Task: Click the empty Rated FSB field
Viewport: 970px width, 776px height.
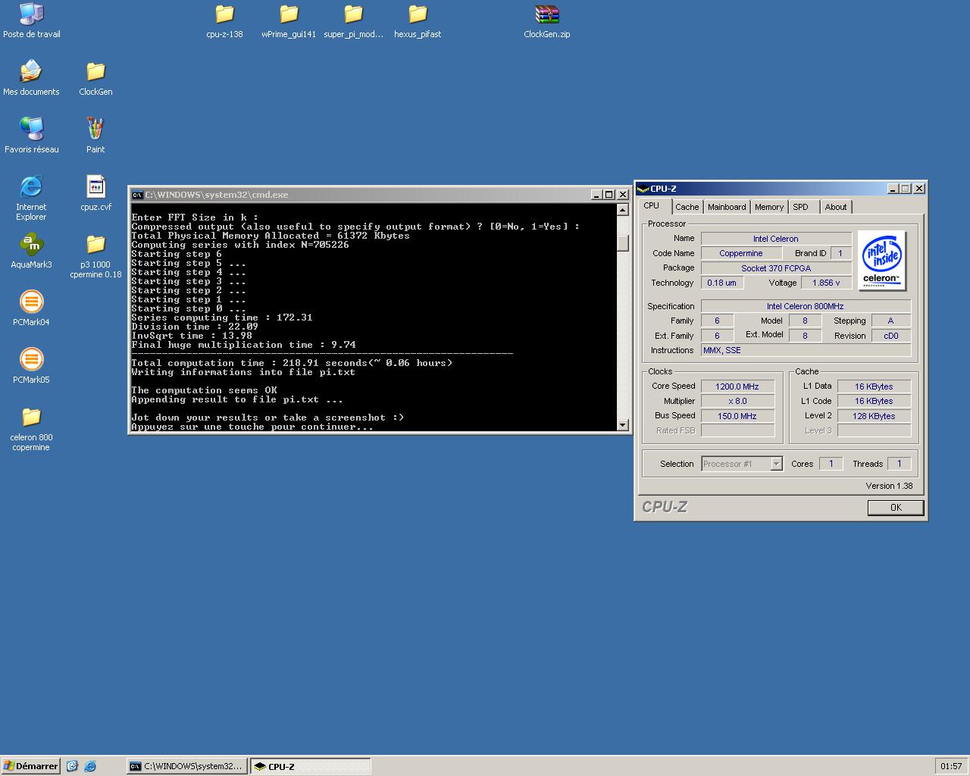Action: (x=737, y=430)
